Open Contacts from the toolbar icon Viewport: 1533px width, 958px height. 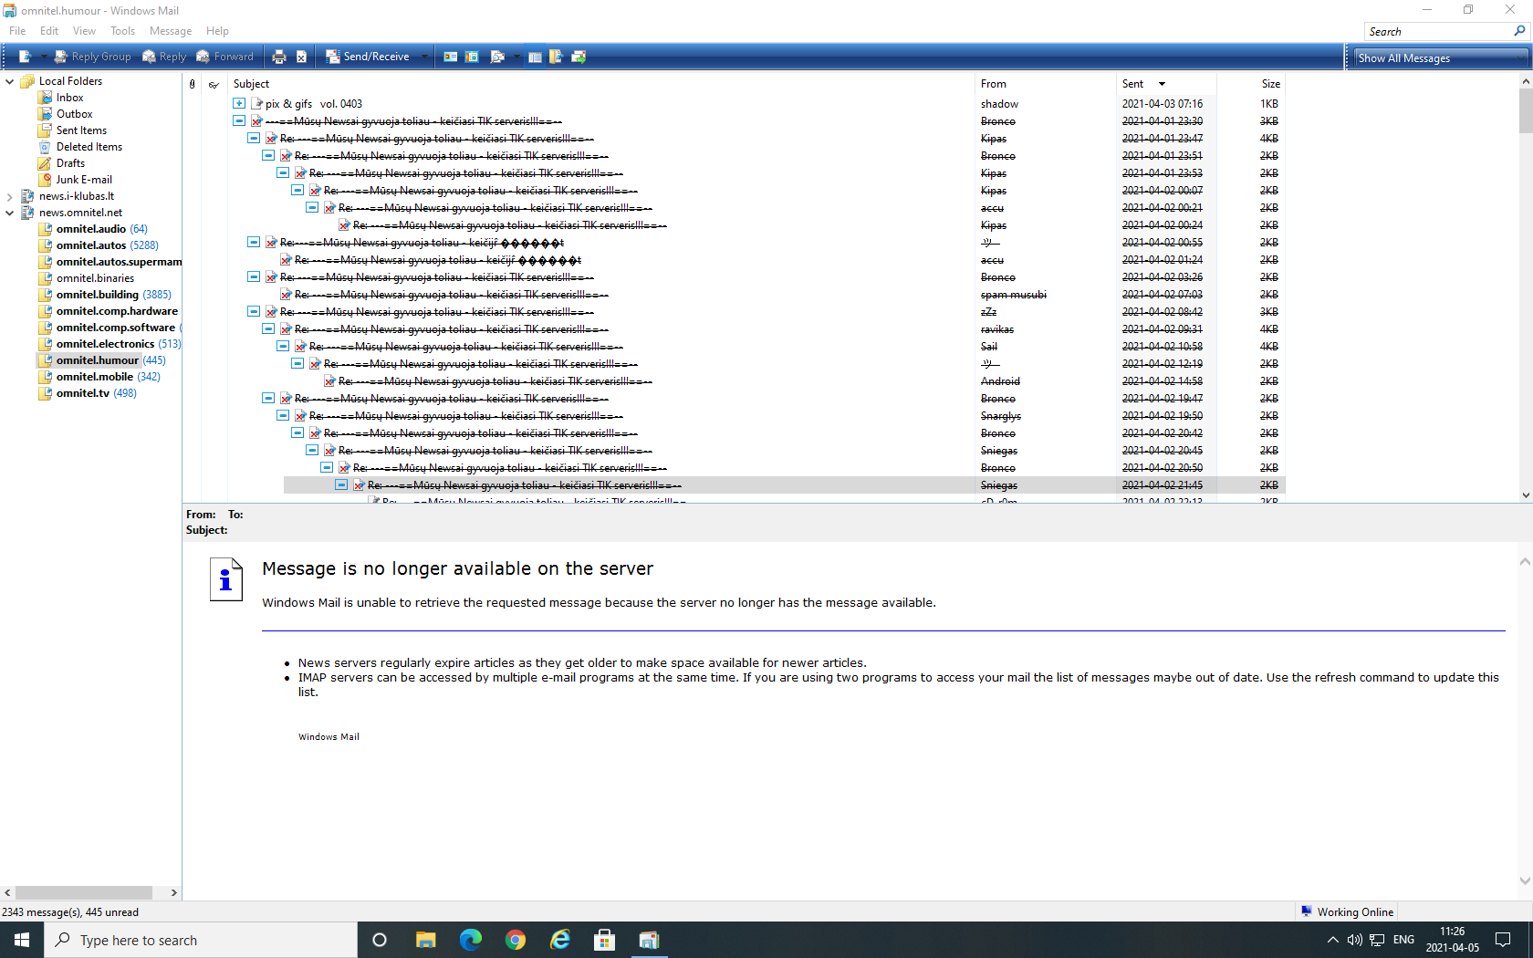tap(451, 57)
